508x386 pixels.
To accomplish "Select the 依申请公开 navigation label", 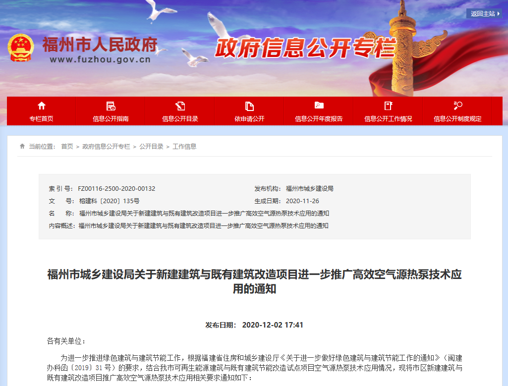I will click(249, 119).
